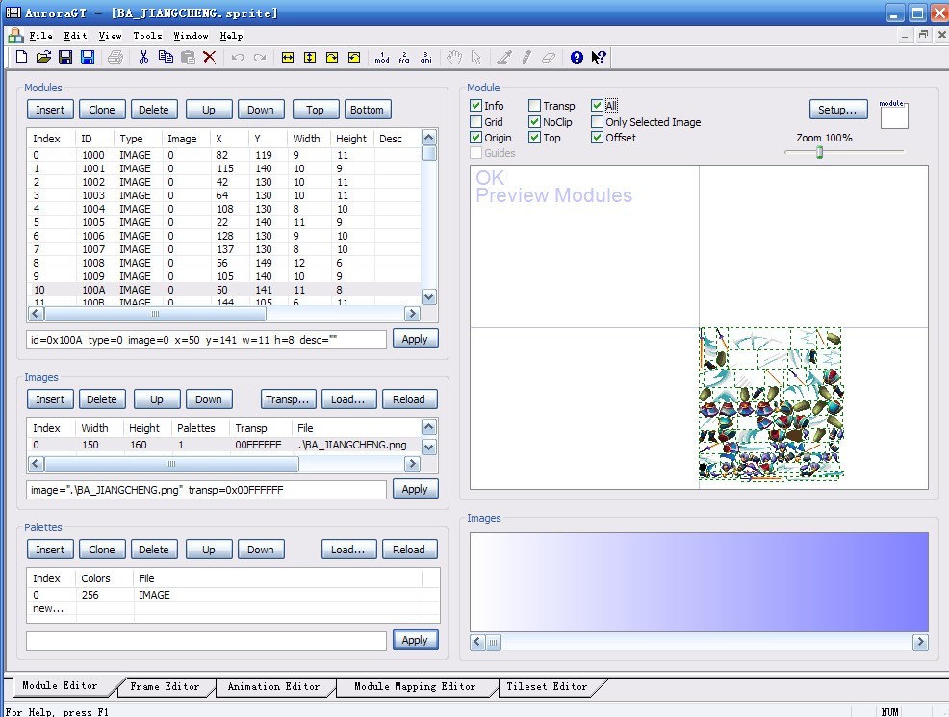Check the Only Selected Image option
This screenshot has width=949, height=717.
pos(597,122)
